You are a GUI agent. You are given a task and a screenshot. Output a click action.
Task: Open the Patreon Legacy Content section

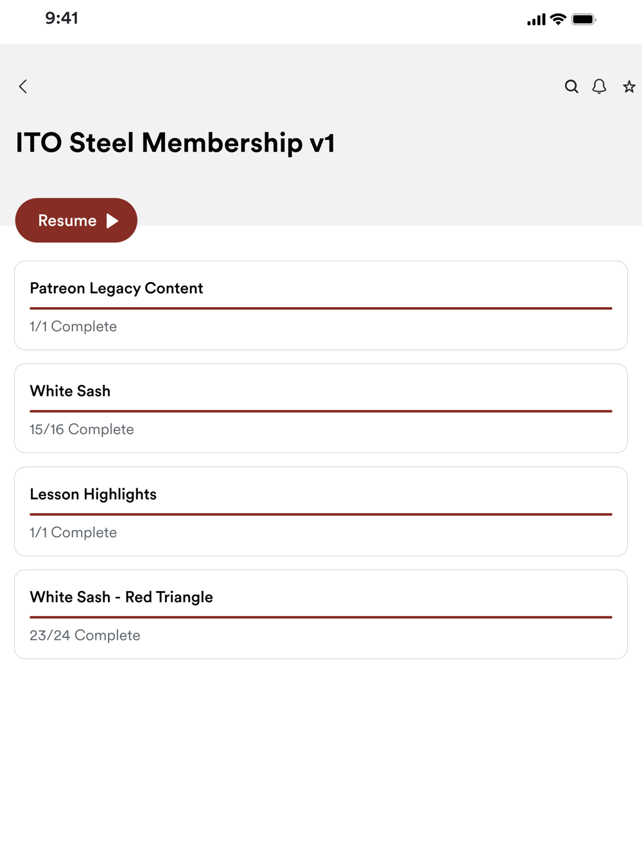(x=321, y=305)
